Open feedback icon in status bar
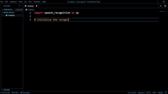Image resolution: width=168 pixels, height=94 pixels. click(x=166, y=93)
